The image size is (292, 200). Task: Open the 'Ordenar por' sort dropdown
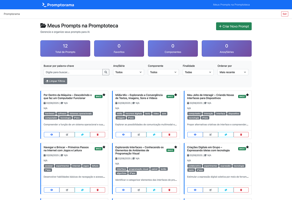tap(233, 72)
